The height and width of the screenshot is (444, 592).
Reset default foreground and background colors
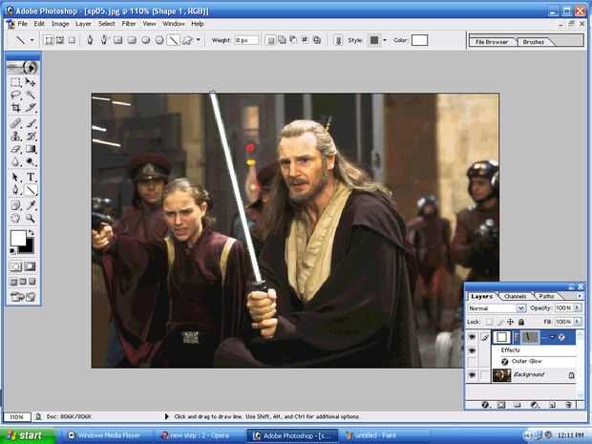point(12,251)
